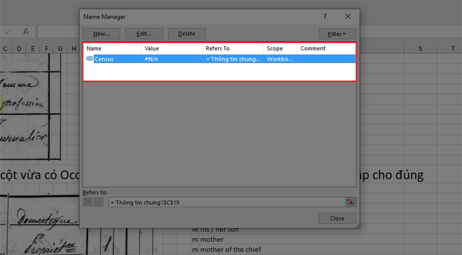
Task: Click the fx insert function icon in Excel
Action: coord(26,32)
